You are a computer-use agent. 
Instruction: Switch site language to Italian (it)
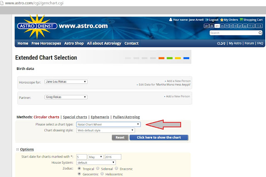(x=231, y=26)
